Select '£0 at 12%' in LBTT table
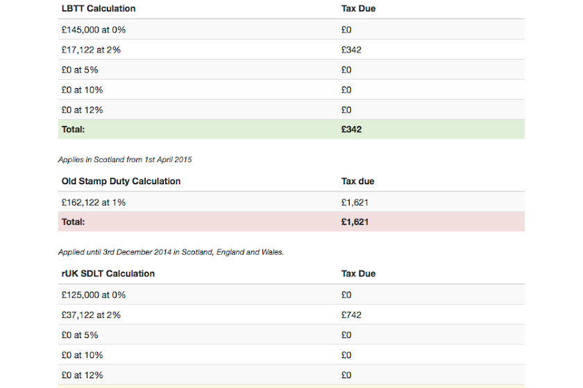583x388 pixels. pyautogui.click(x=82, y=110)
